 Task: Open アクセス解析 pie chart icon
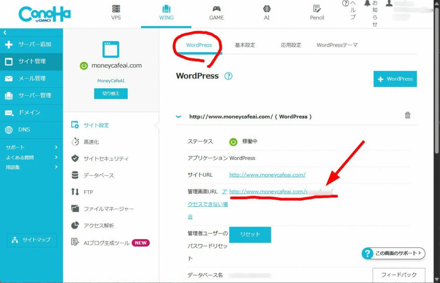[75, 226]
